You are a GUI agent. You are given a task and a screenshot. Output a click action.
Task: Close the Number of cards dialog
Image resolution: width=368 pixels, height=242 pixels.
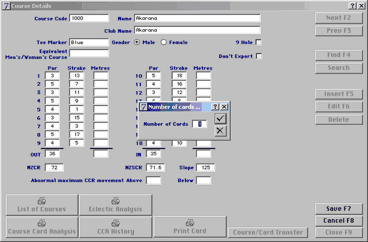tap(224, 107)
